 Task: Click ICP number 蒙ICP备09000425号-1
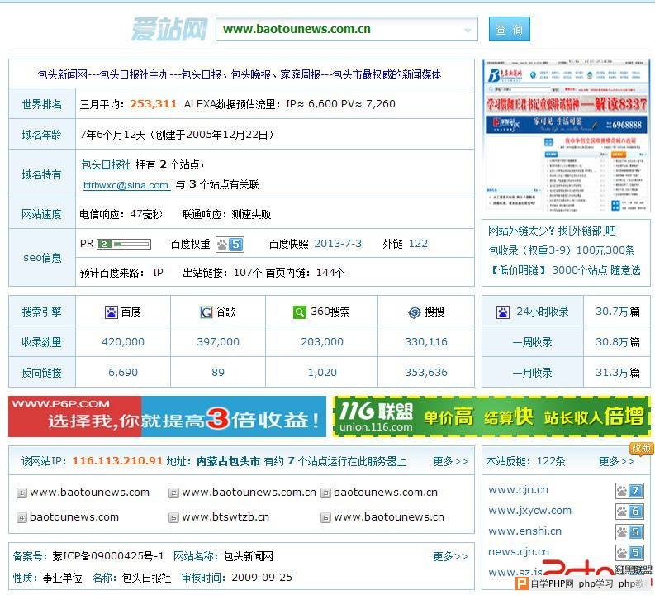108,556
